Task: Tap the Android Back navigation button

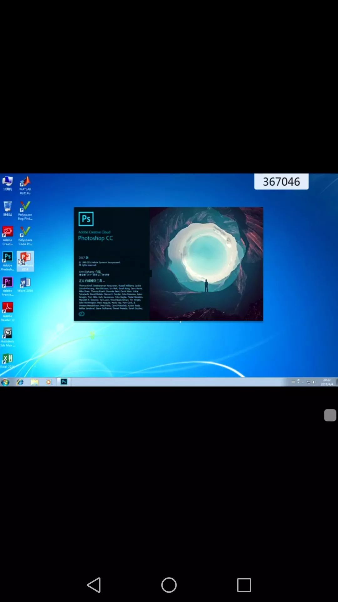Action: [x=94, y=585]
